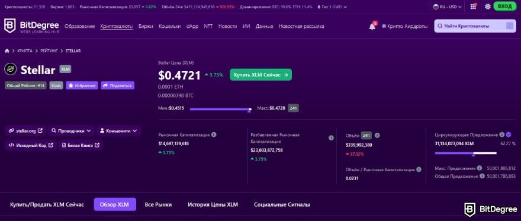521x221 pixels.
Task: Open the BitDegree logo home link
Action: (x=31, y=26)
